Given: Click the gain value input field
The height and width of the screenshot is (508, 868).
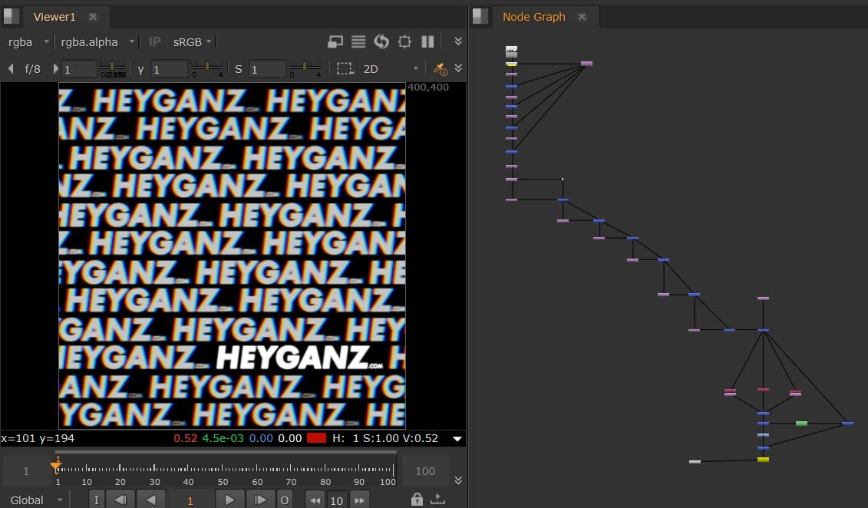Looking at the screenshot, I should (x=78, y=69).
